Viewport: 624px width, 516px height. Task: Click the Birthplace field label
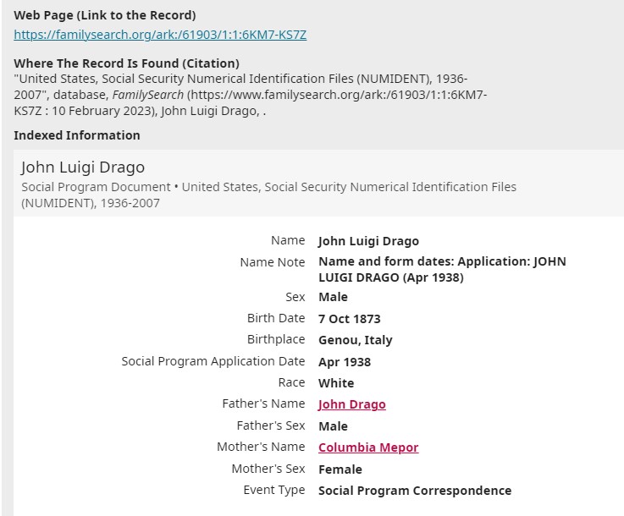coord(276,339)
